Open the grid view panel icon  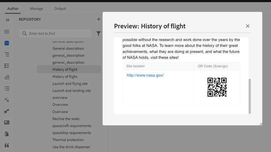[x=7, y=32]
